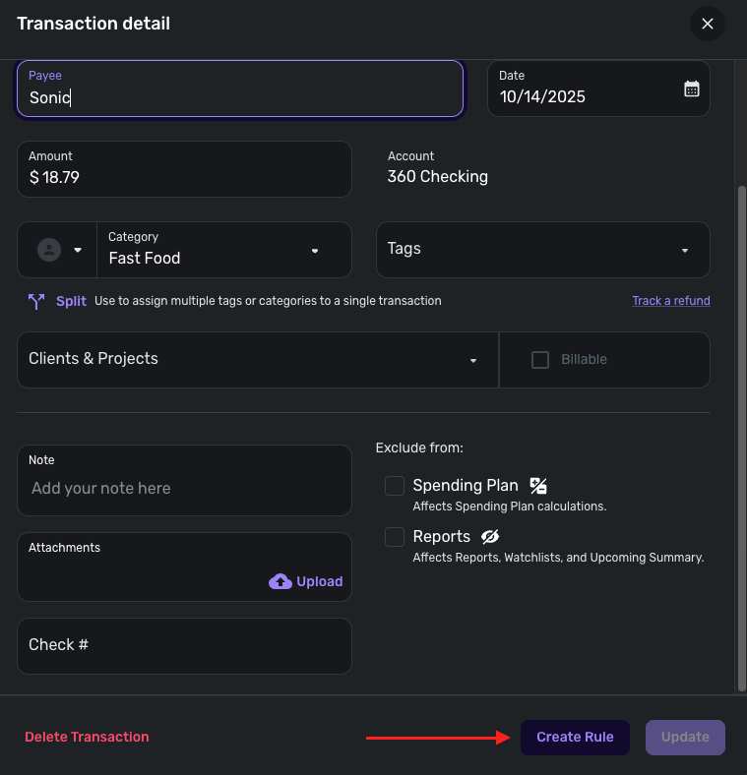
Task: Click Delete Transaction
Action: [x=87, y=738]
